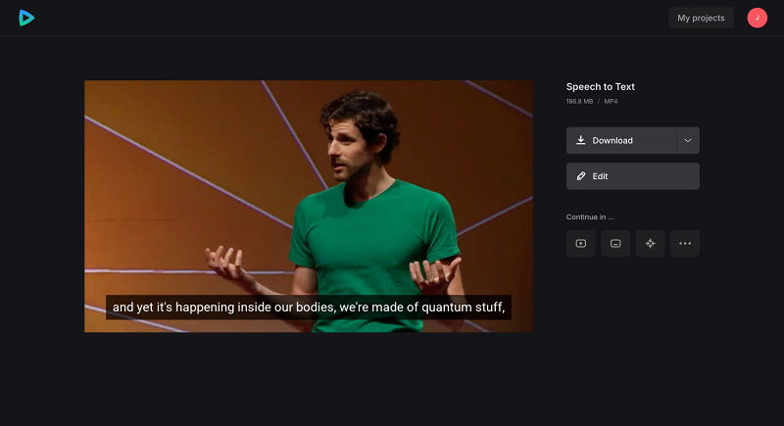This screenshot has height=426, width=784.
Task: Continue in the subtitles tool icon
Action: pyautogui.click(x=615, y=244)
